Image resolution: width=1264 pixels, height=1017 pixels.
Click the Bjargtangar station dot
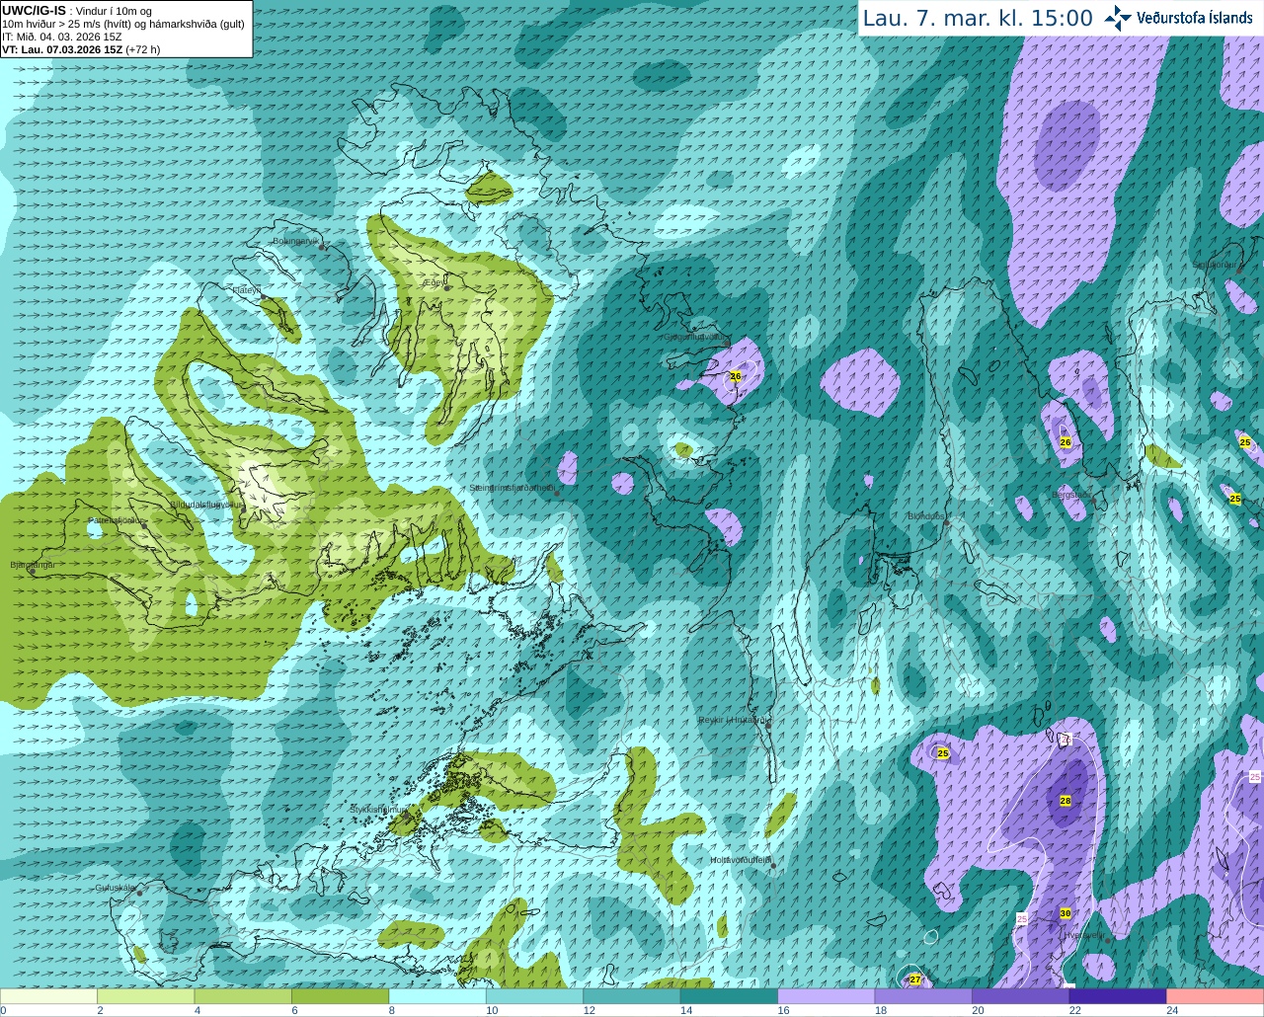[x=33, y=572]
